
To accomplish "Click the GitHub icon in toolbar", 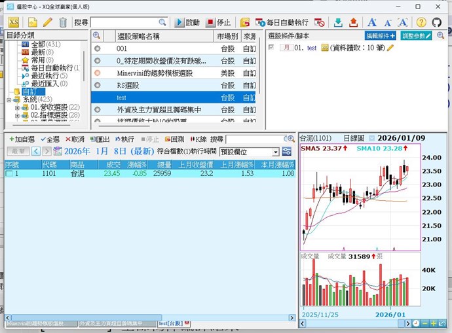I will (437, 22).
